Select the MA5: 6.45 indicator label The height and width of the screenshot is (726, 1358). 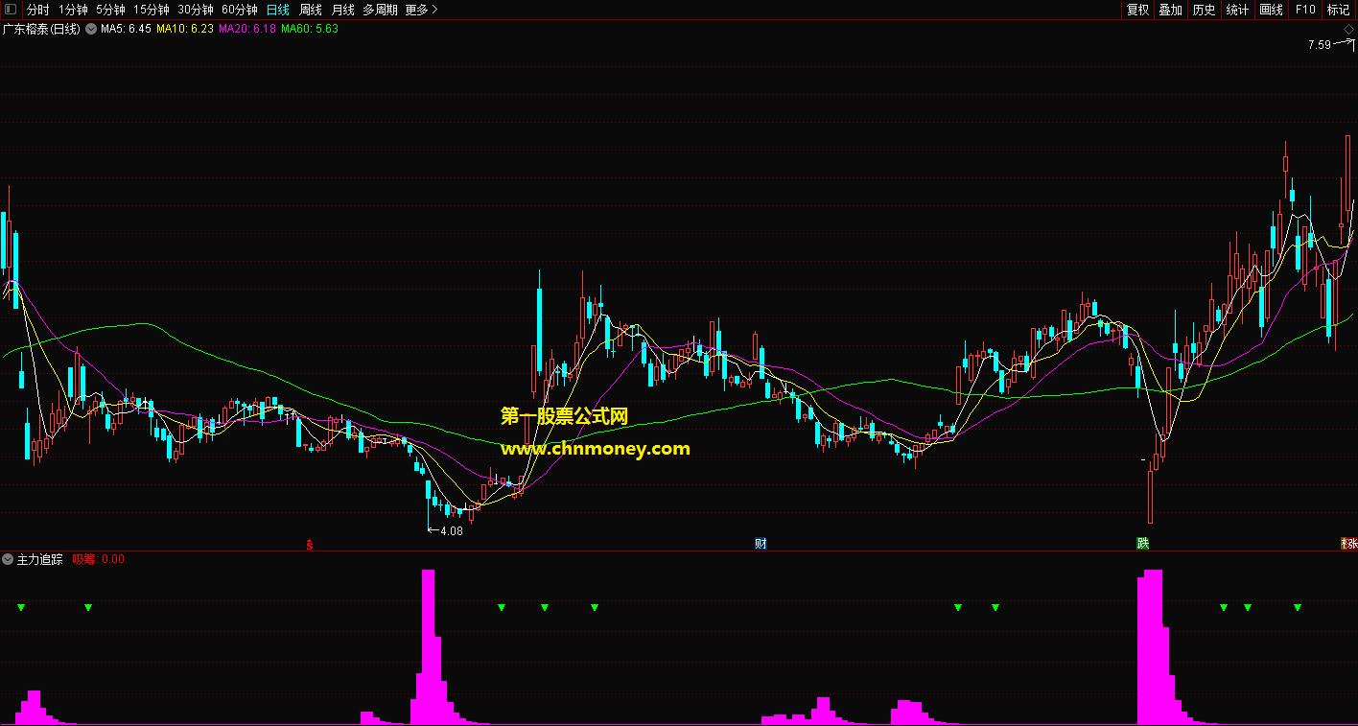[126, 29]
